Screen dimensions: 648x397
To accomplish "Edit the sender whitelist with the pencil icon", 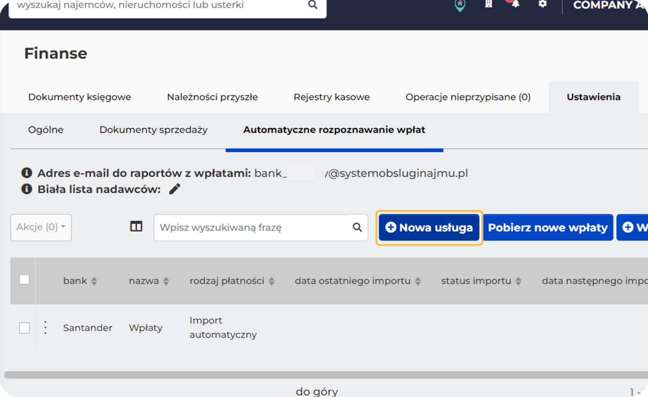I will click(x=175, y=189).
